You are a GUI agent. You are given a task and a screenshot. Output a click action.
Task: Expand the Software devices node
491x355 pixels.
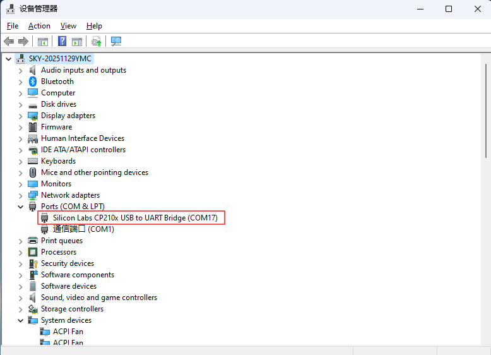click(20, 287)
